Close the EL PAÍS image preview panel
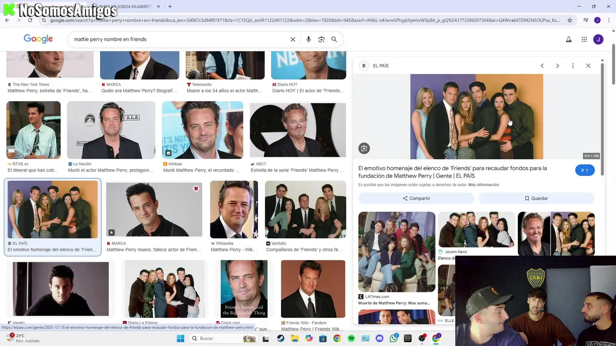This screenshot has height=346, width=616. pyautogui.click(x=588, y=66)
